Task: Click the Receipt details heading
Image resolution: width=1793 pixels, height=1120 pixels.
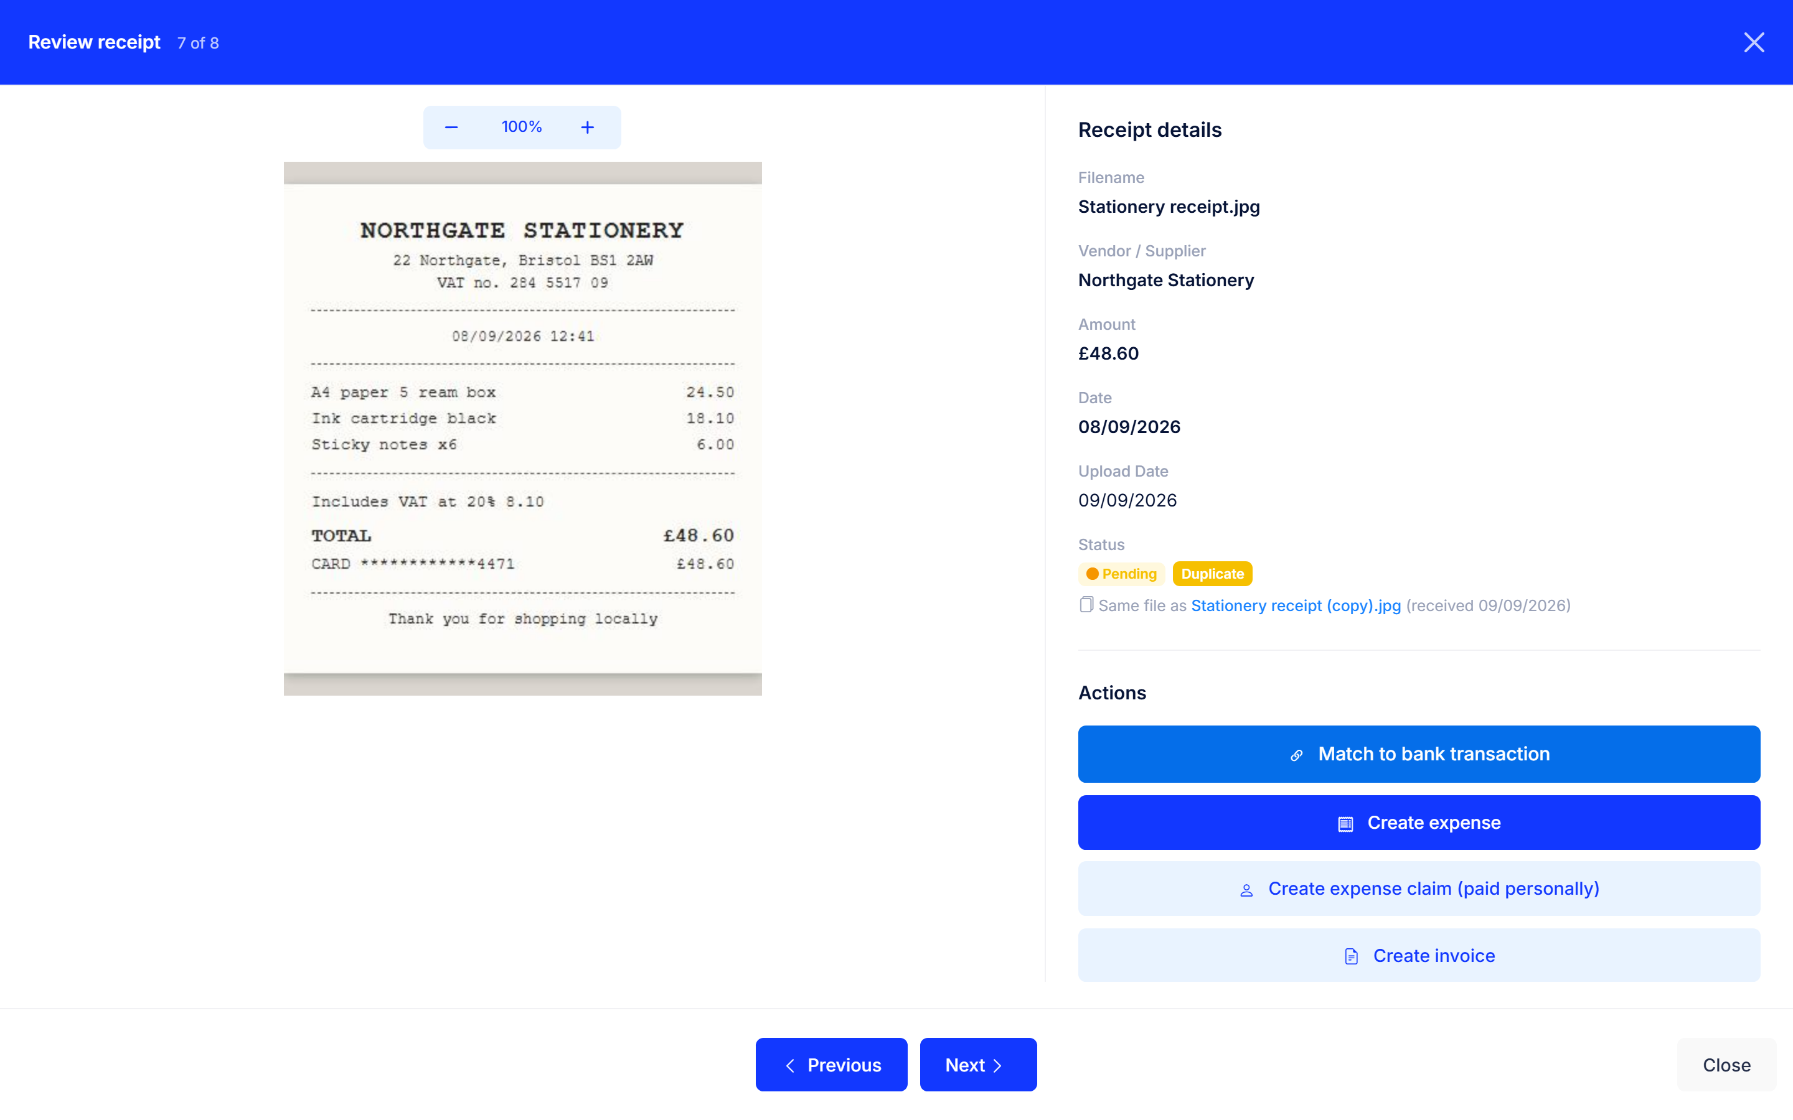Action: pos(1149,129)
